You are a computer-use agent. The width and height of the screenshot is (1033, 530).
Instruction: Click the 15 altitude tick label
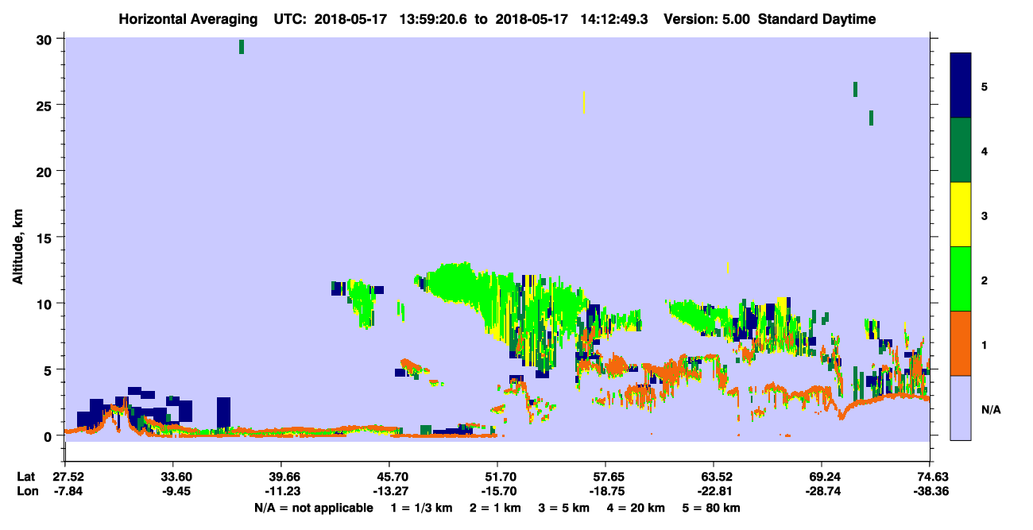(45, 238)
